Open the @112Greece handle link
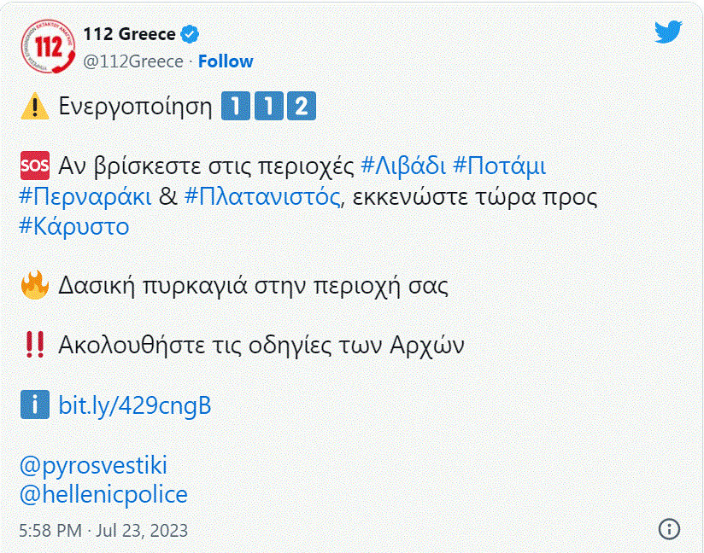704x553 pixels. [132, 61]
